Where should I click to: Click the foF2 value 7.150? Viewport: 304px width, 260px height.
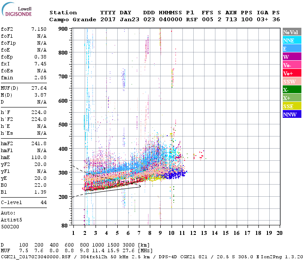[39, 29]
